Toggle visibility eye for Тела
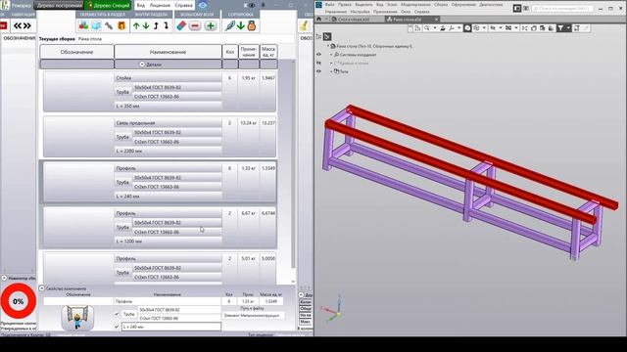 coord(318,71)
